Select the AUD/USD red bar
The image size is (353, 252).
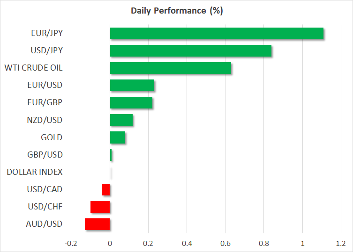coord(98,224)
